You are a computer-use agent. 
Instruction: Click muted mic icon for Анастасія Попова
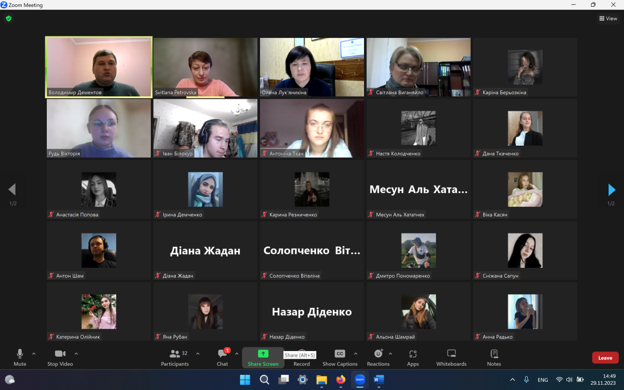point(51,215)
